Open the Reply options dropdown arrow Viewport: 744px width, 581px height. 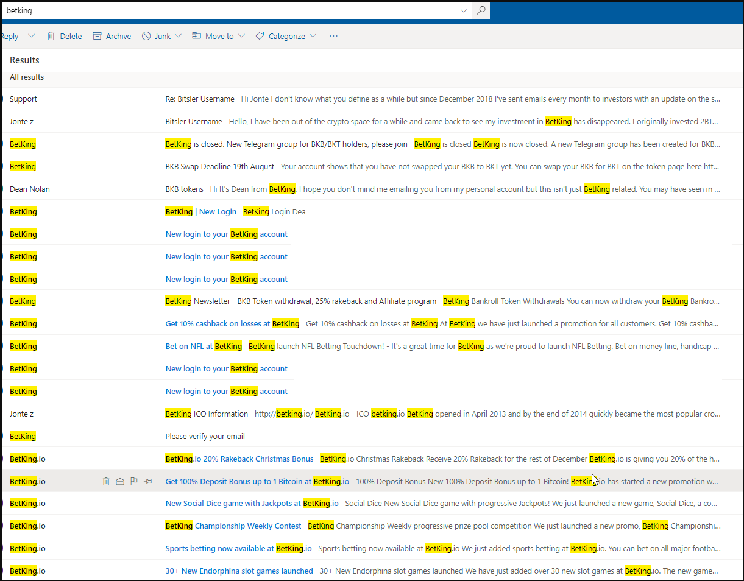[x=32, y=36]
